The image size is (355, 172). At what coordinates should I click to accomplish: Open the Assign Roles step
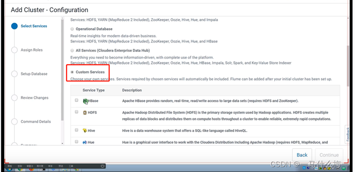coord(32,50)
